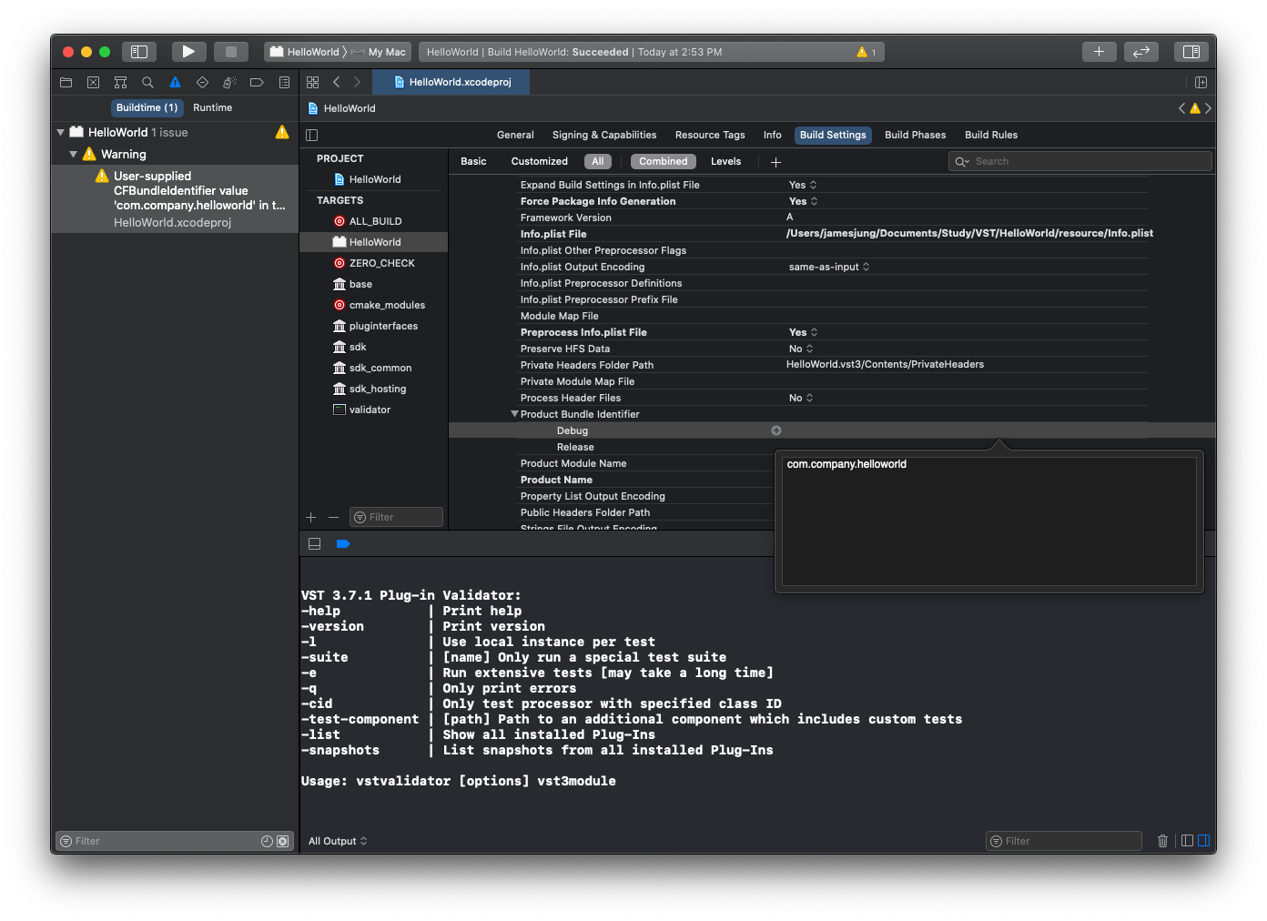Open Expand Build Settings in Info.plist dropdown
The height and width of the screenshot is (921, 1267).
tap(803, 185)
